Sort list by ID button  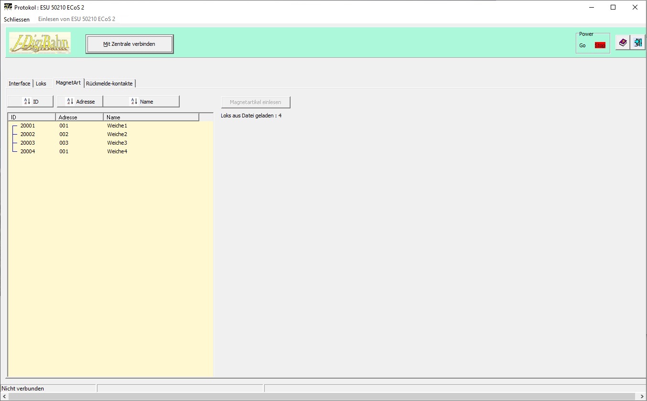pos(31,101)
